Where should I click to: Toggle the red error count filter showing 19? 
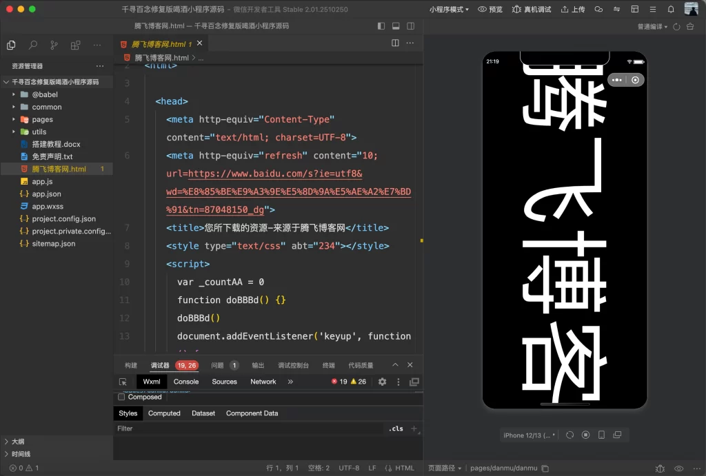pyautogui.click(x=337, y=382)
